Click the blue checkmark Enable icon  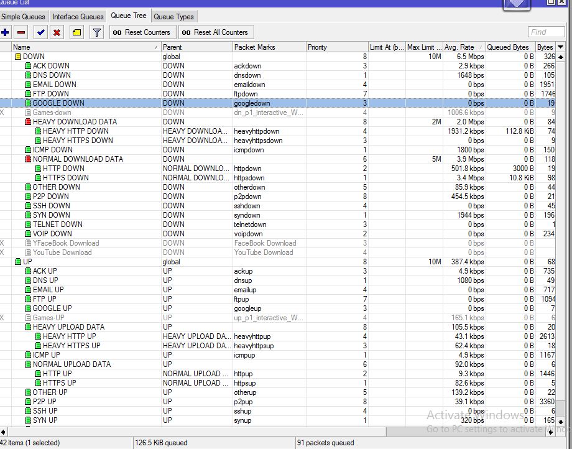tap(40, 32)
